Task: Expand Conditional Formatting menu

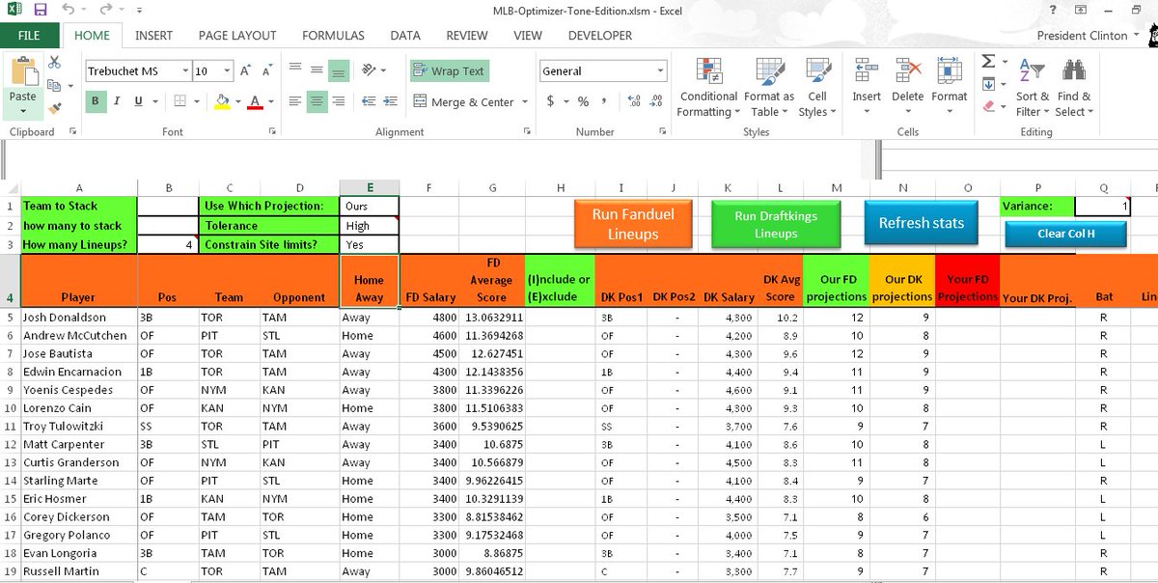Action: pyautogui.click(x=708, y=87)
